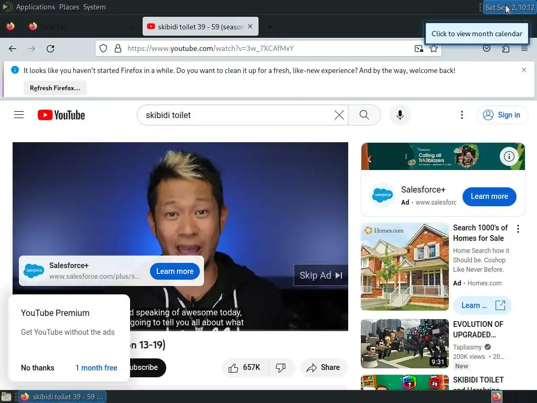Open the System menu
Viewport: 537px width, 403px height.
point(94,7)
